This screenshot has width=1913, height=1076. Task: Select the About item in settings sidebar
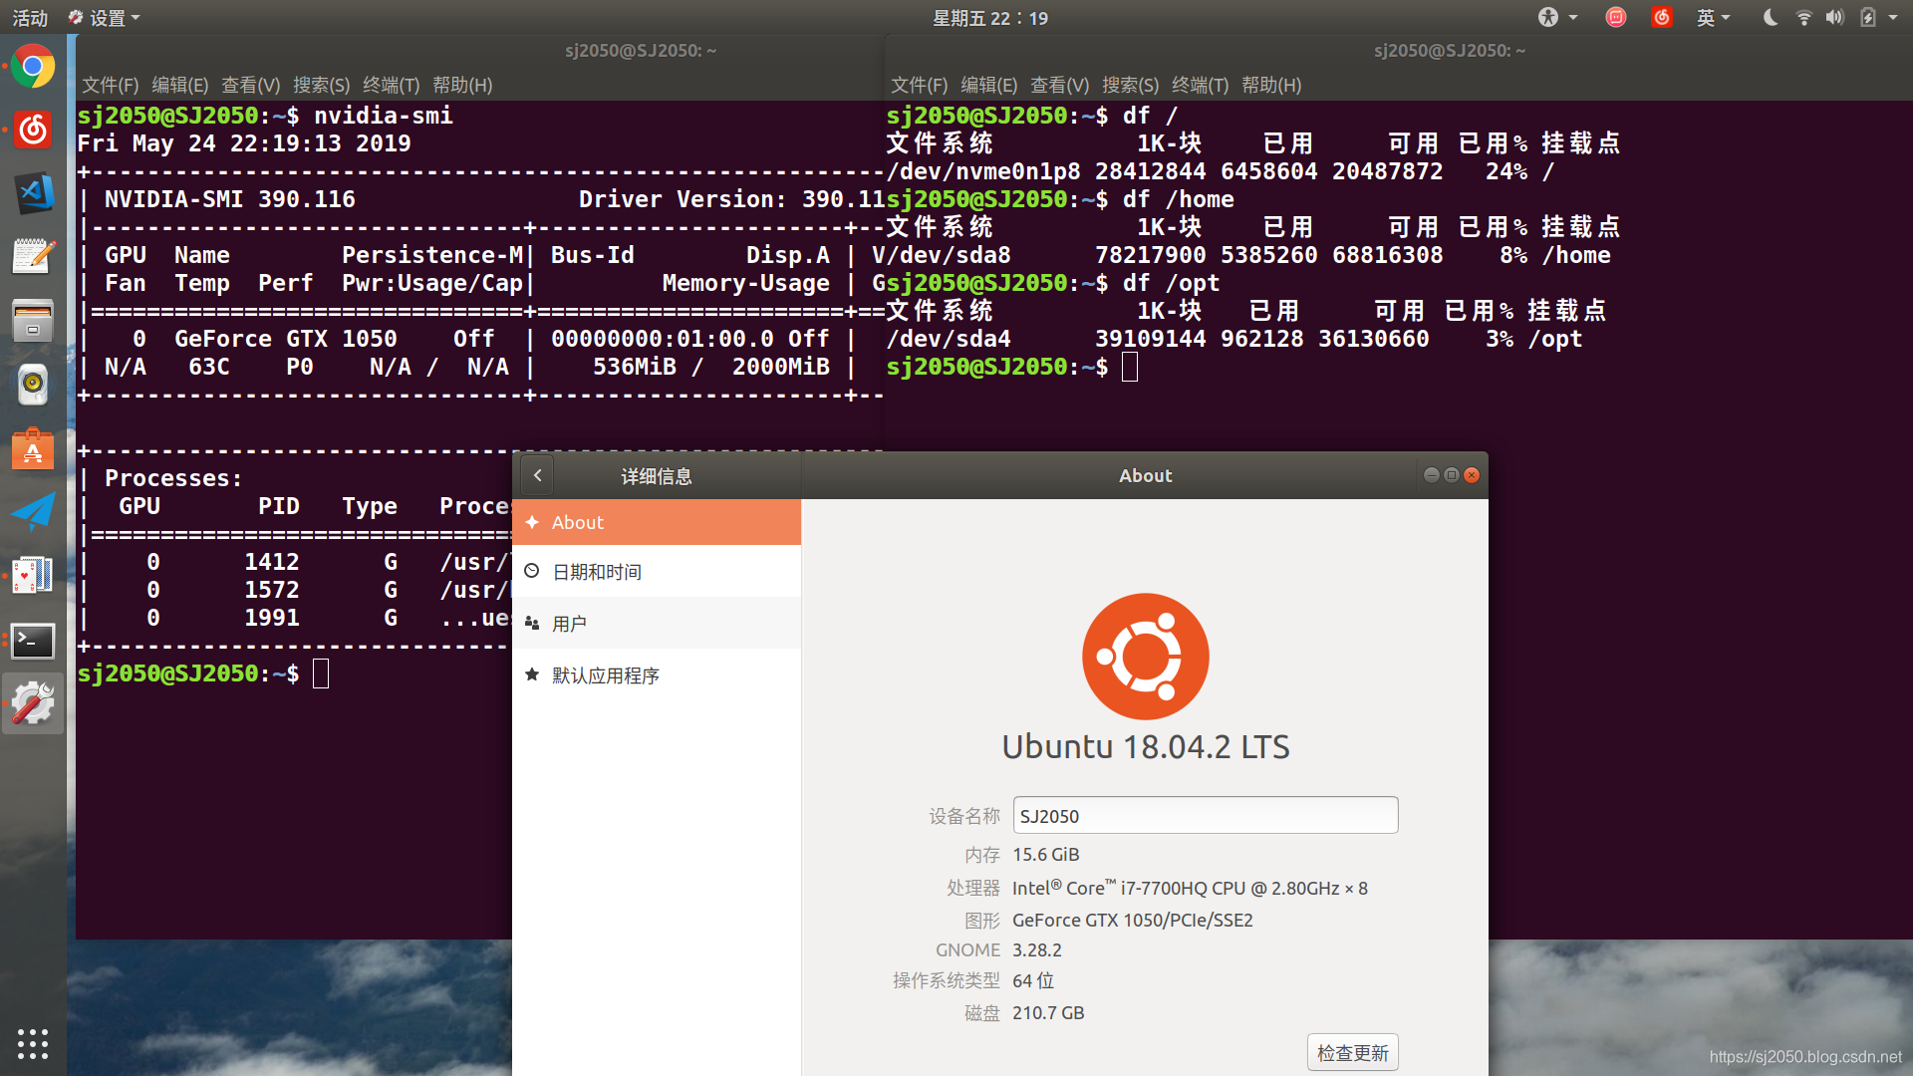(x=657, y=522)
